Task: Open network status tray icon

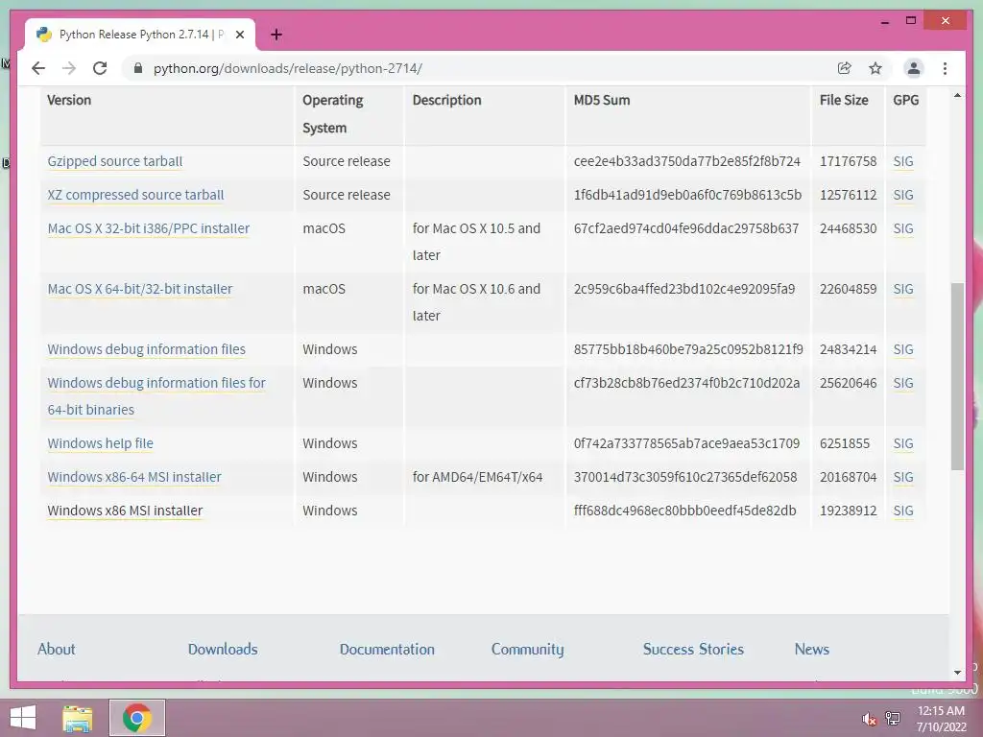Action: coord(892,719)
